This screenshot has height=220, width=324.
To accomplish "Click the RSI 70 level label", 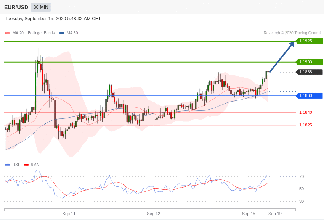I will [302, 176].
